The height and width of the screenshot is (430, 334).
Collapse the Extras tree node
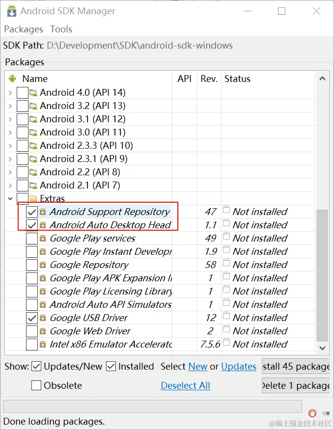(x=10, y=198)
